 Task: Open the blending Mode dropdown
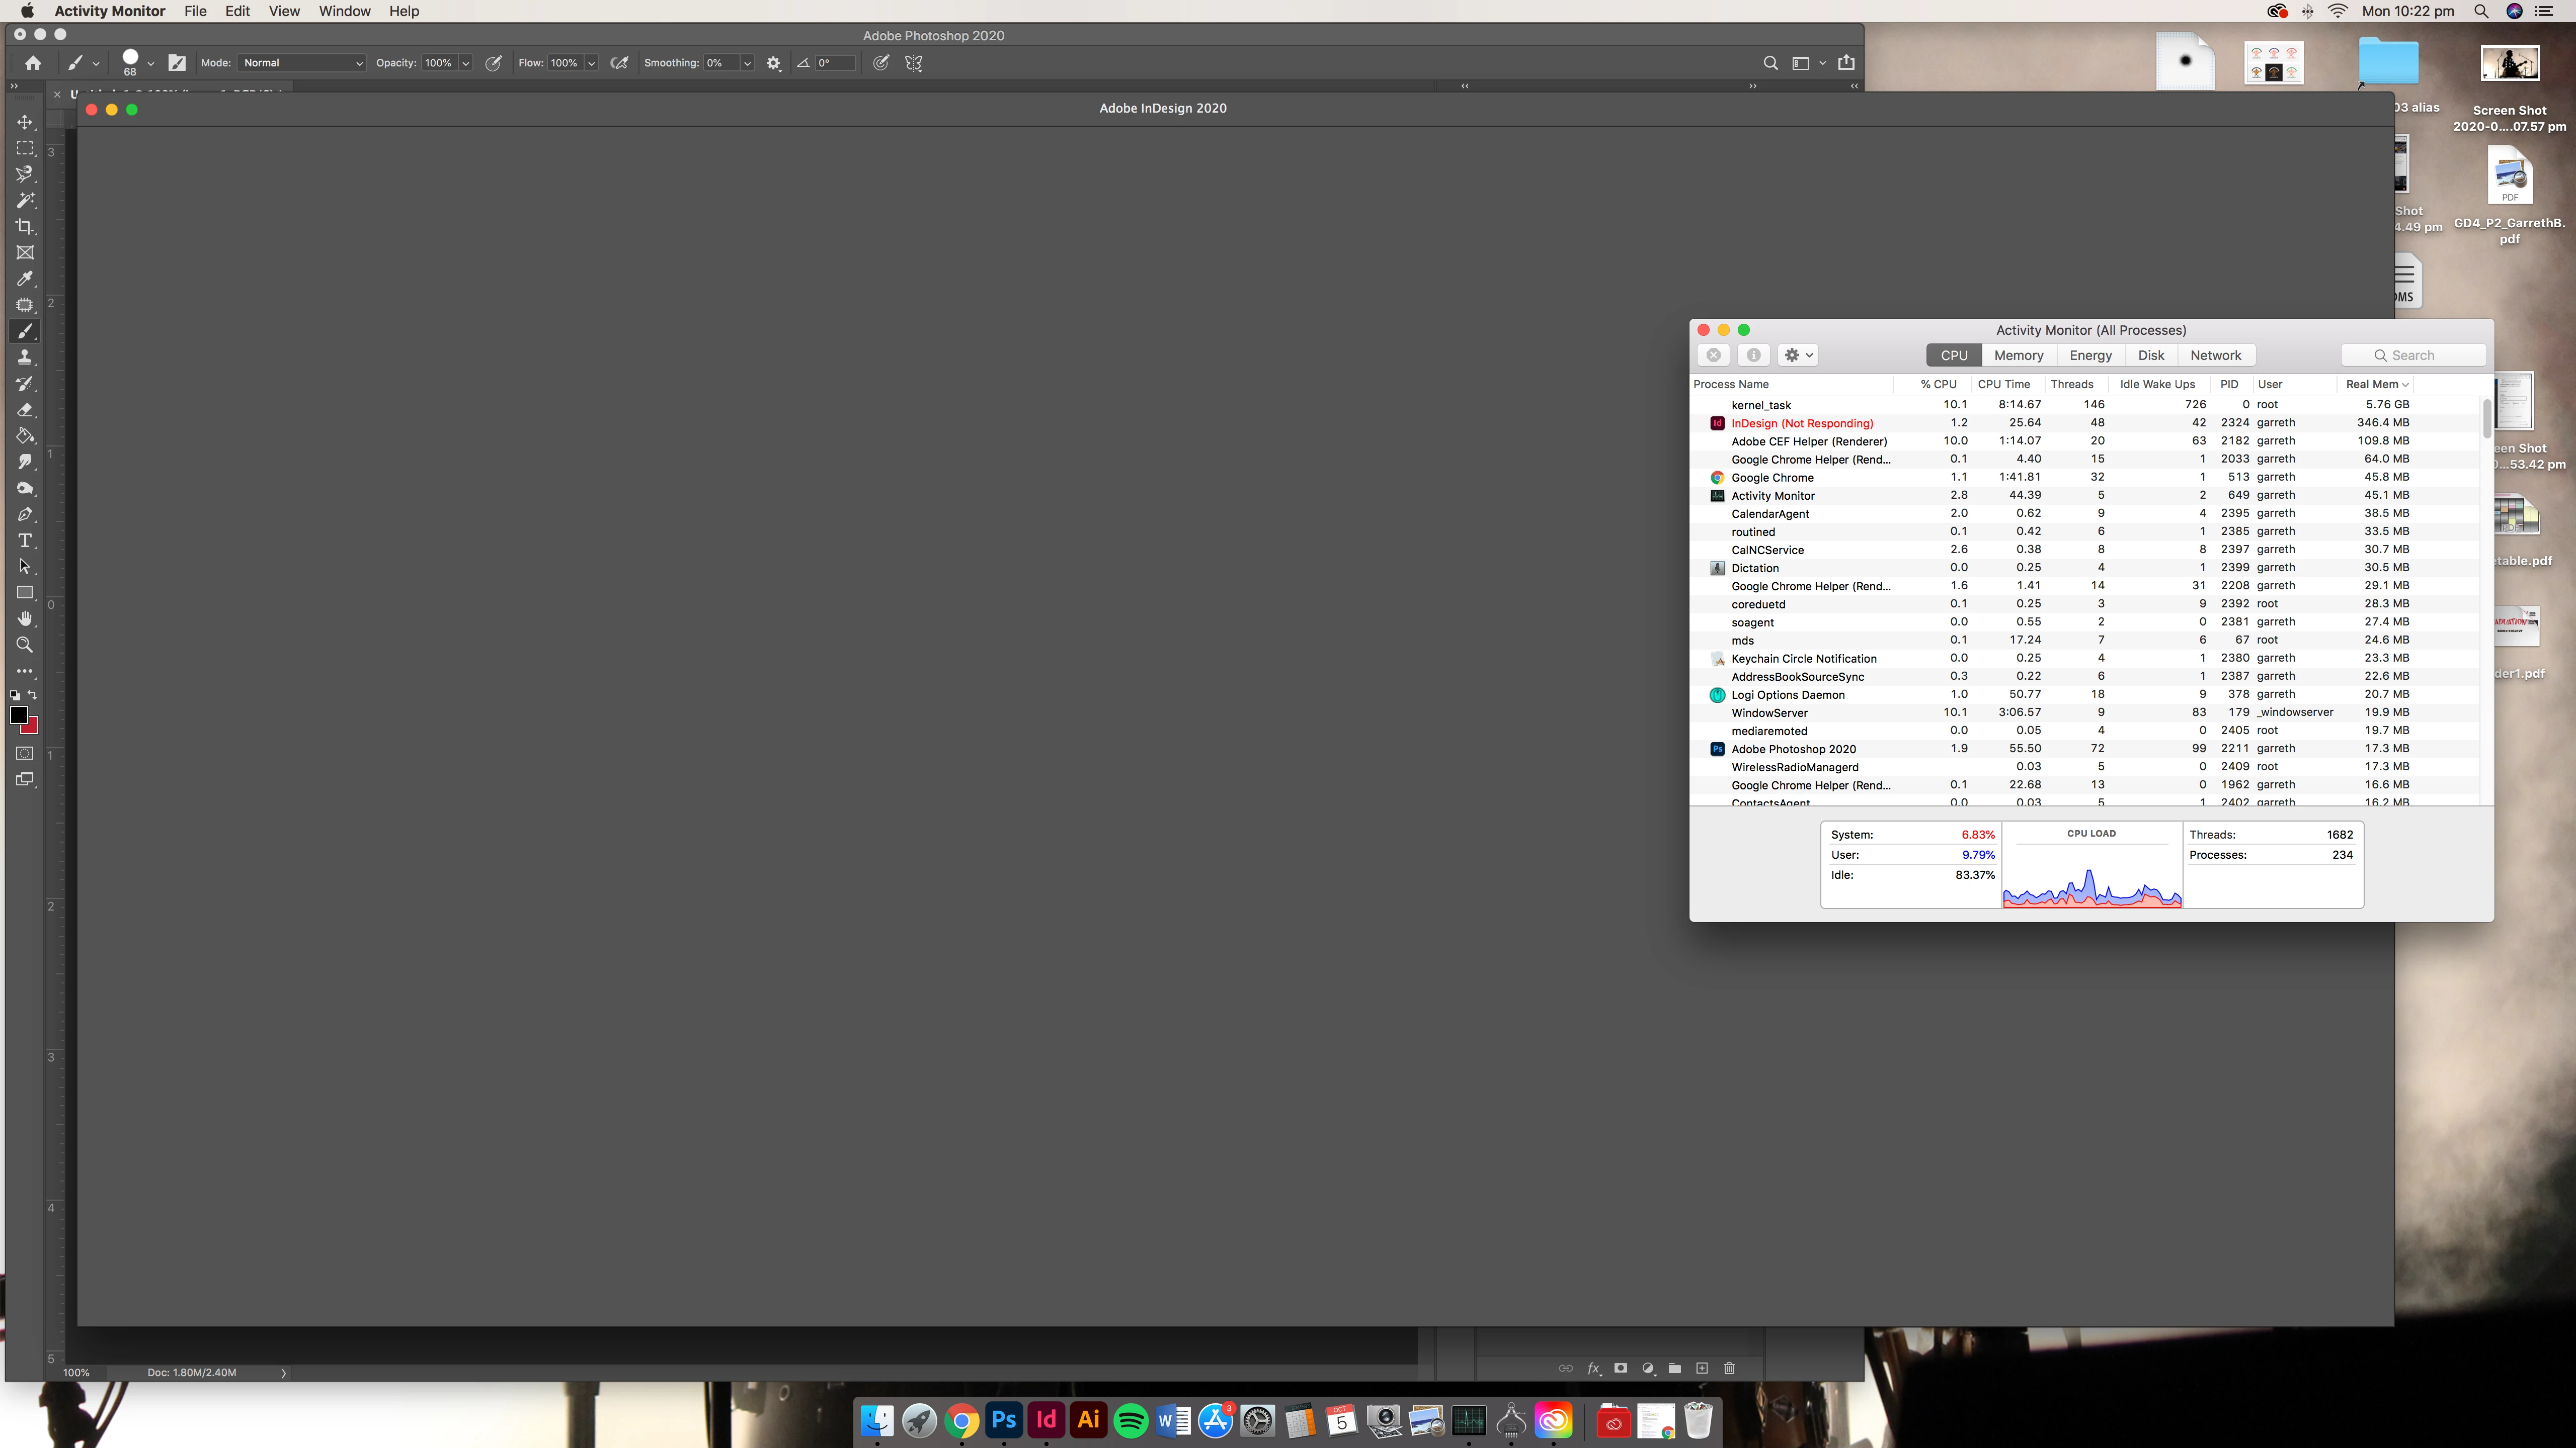303,63
